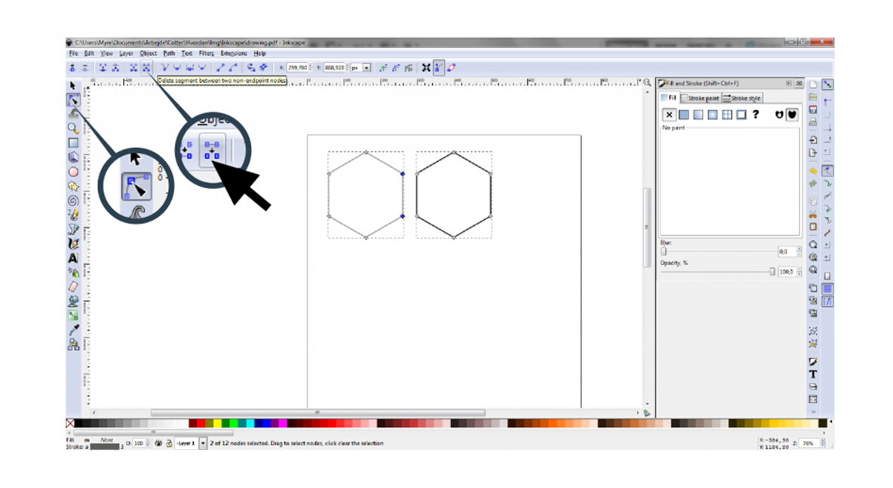Enable snapping in the right snap toolbar
893x488 pixels.
pos(827,84)
